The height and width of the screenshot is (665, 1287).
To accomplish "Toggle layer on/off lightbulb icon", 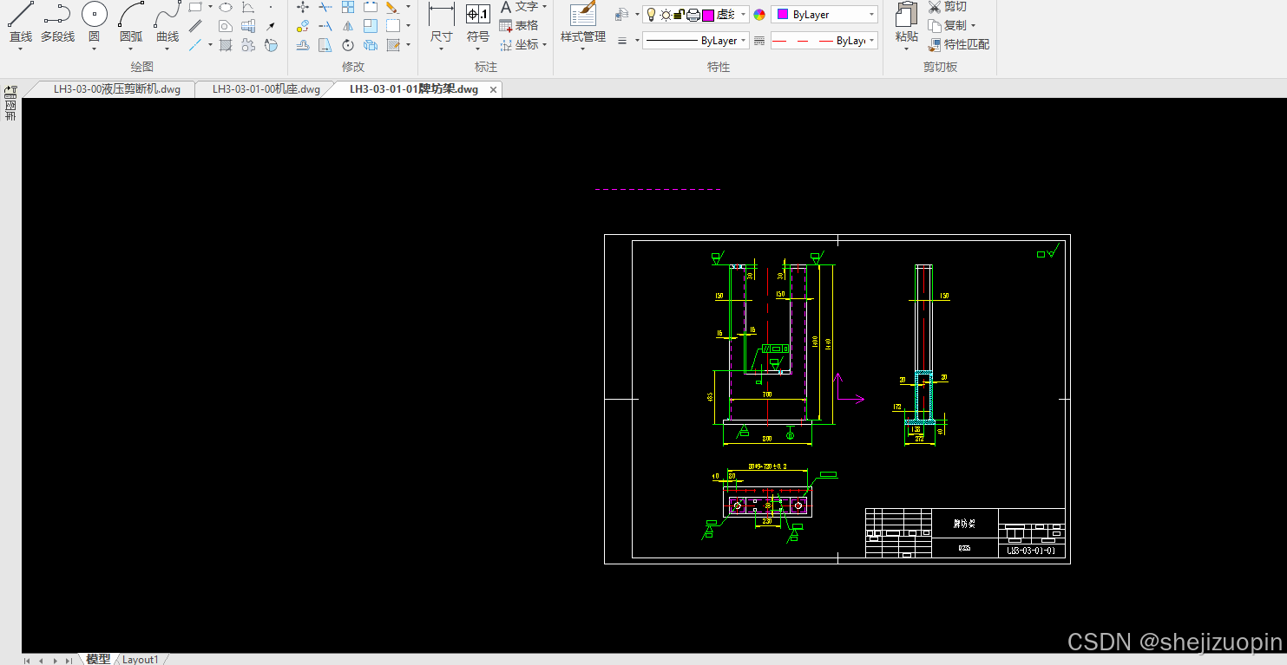I will click(x=652, y=15).
